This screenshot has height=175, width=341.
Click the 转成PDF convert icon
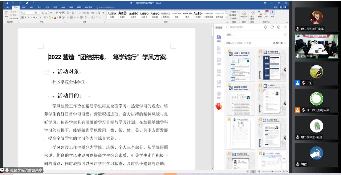(x=244, y=14)
